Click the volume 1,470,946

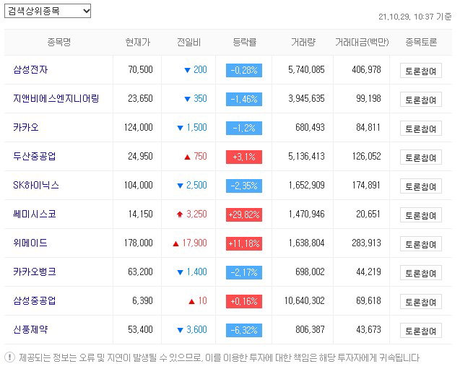click(306, 214)
